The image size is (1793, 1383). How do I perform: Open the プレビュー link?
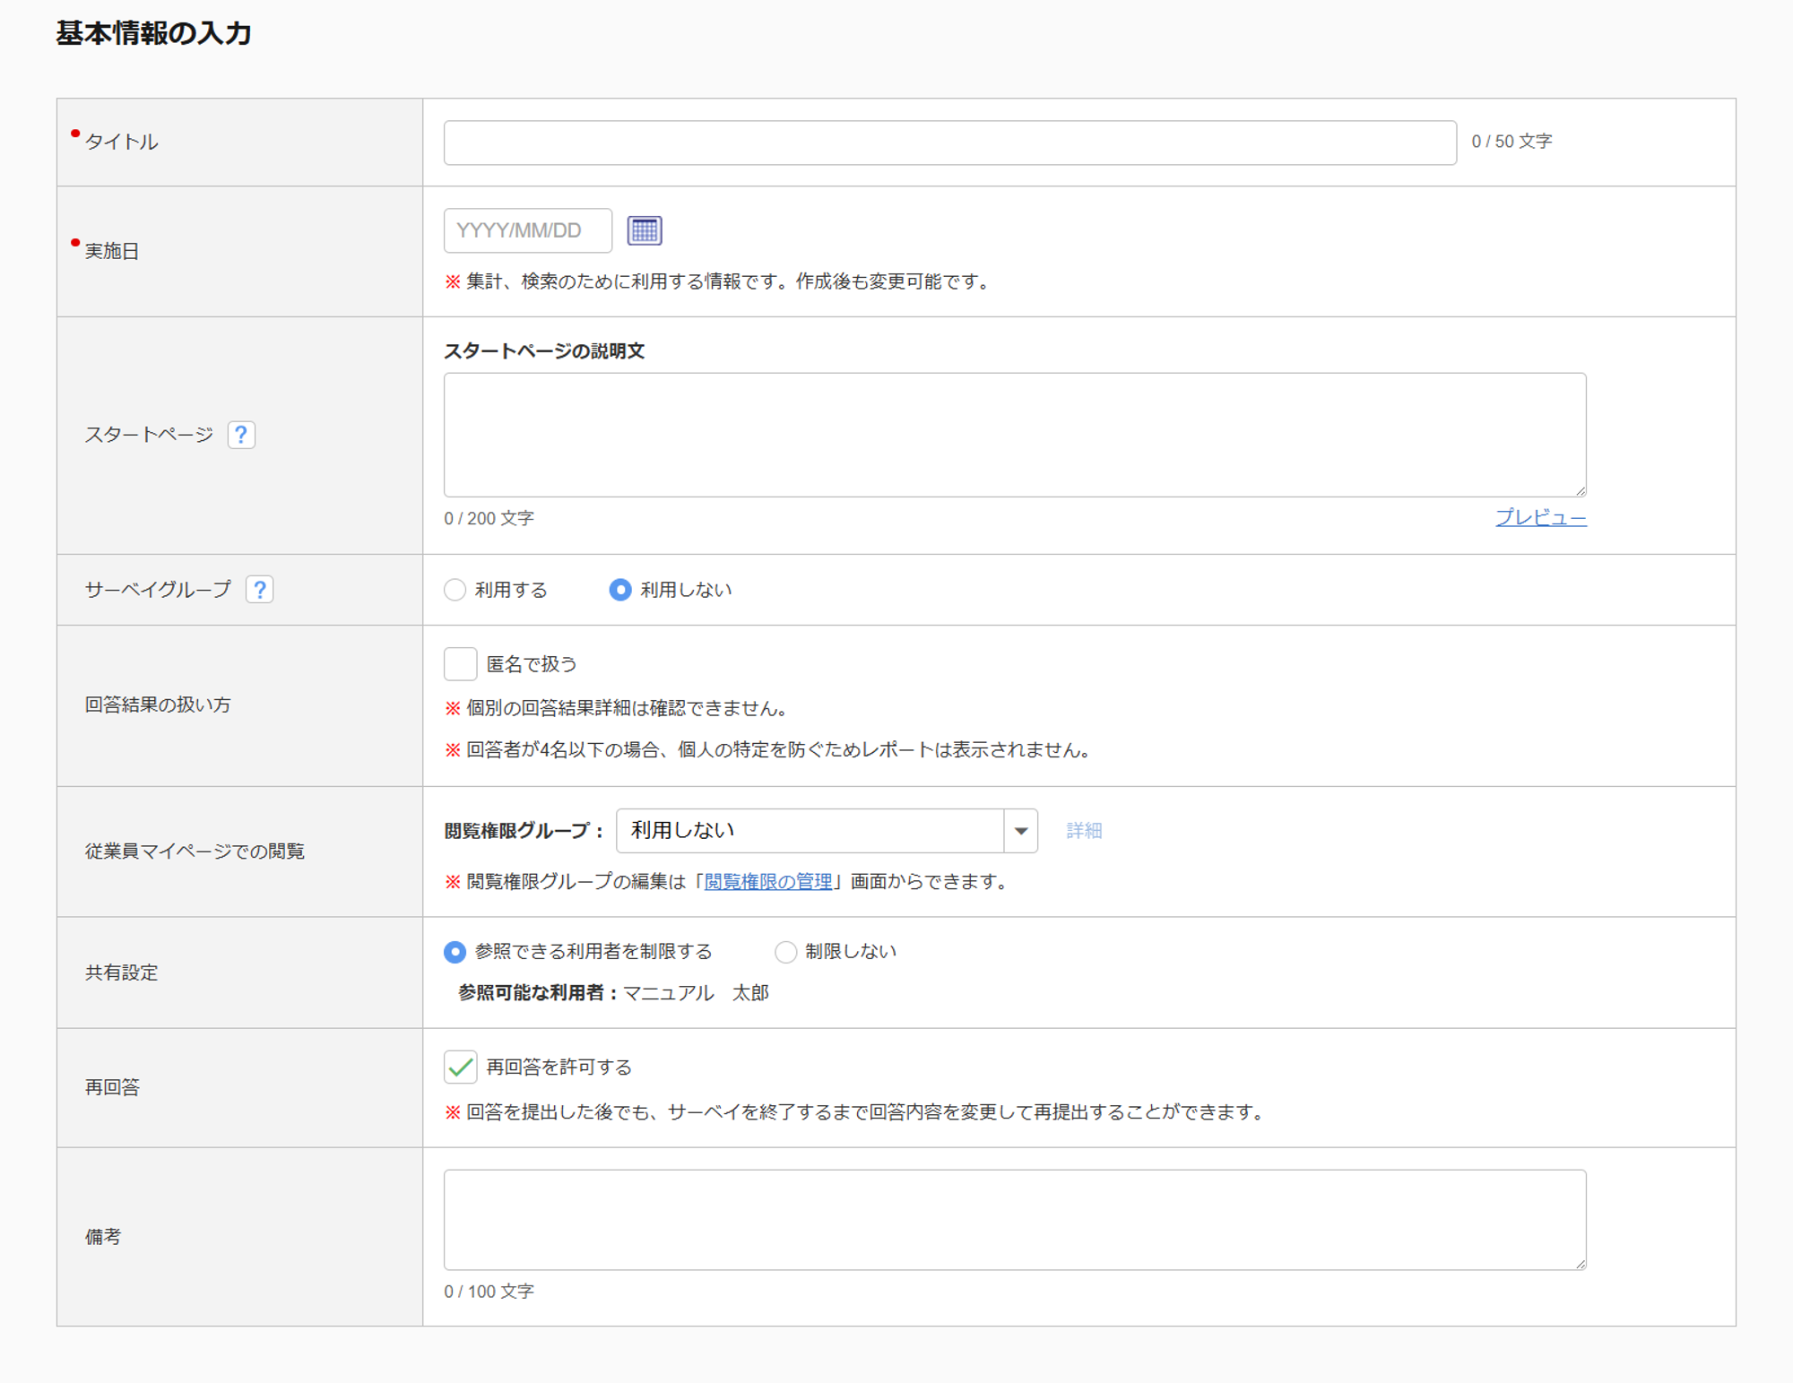1540,517
